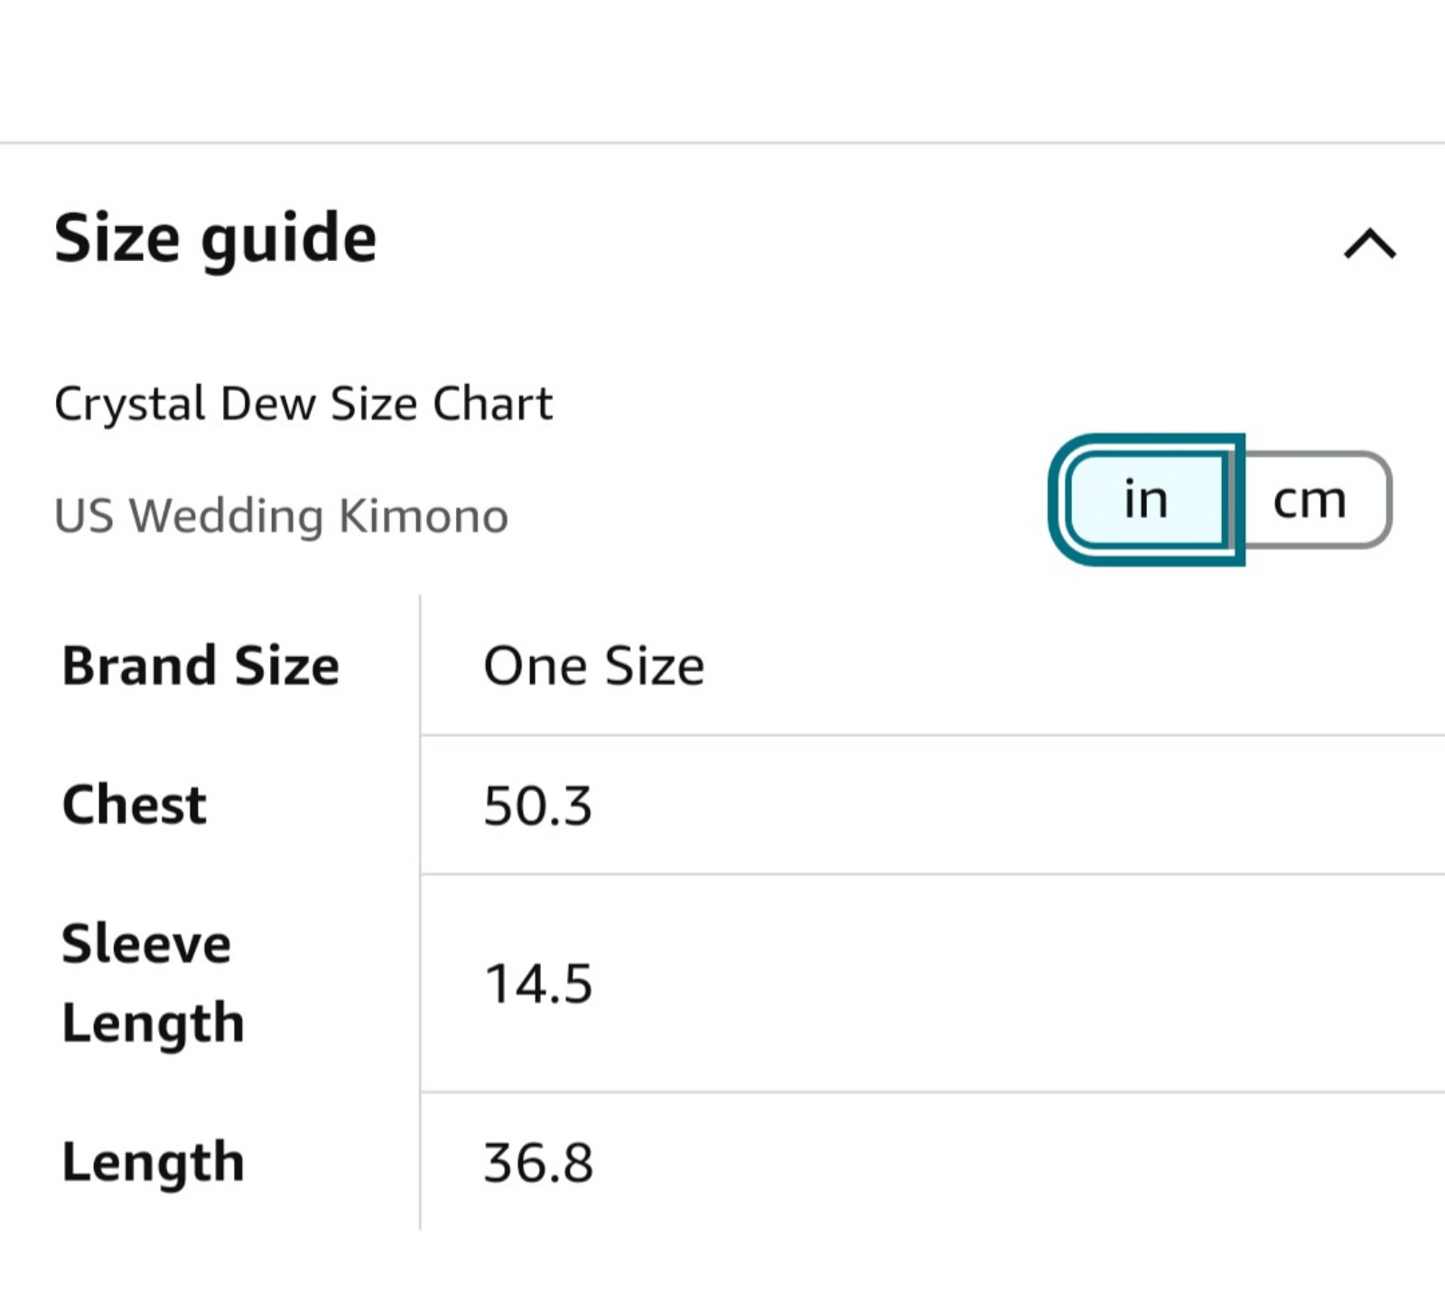Click empty space right of 50.3
This screenshot has height=1300, width=1445.
(1021, 805)
